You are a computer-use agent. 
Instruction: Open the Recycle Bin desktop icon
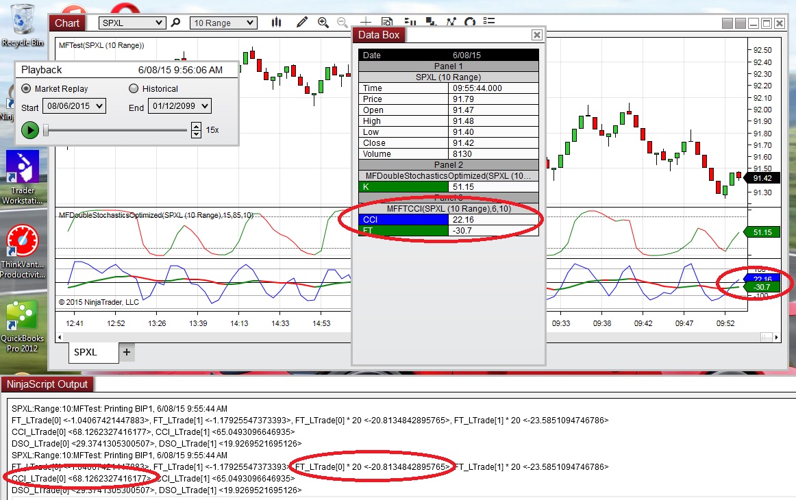click(23, 25)
